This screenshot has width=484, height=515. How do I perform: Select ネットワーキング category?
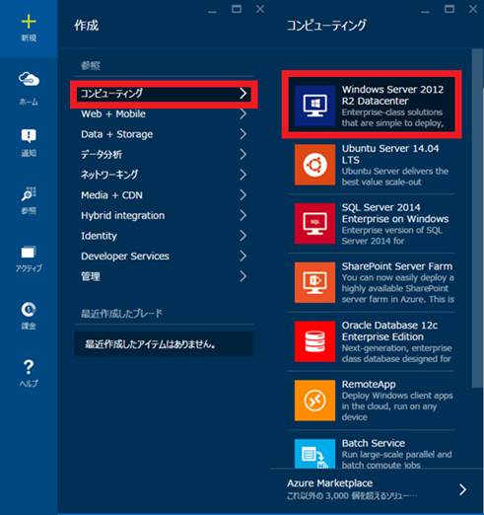[109, 175]
